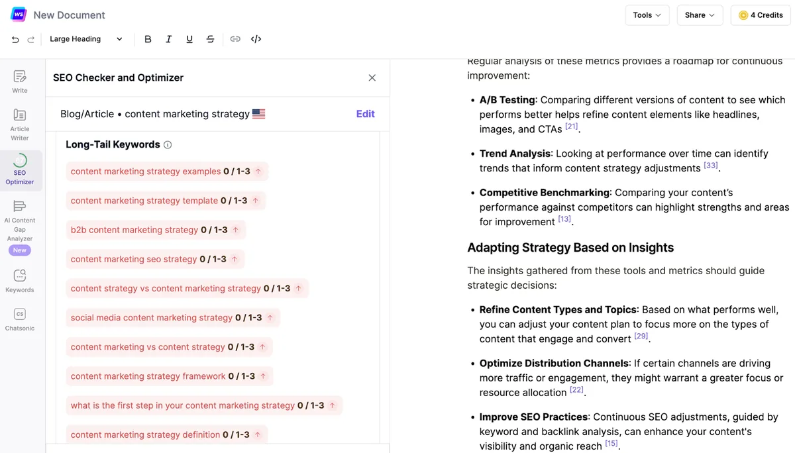The width and height of the screenshot is (795, 453).
Task: Open the Large Heading style dropdown
Action: [x=86, y=39]
